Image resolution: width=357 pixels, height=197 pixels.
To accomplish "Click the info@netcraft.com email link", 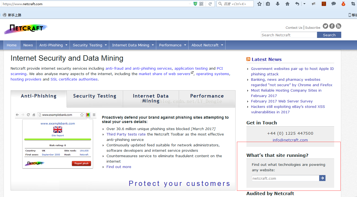I will [290, 140].
